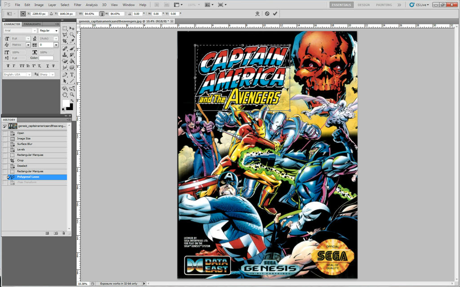Screen dimensions: 460x287
Task: Switch to the Design workspace
Action: 363,5
